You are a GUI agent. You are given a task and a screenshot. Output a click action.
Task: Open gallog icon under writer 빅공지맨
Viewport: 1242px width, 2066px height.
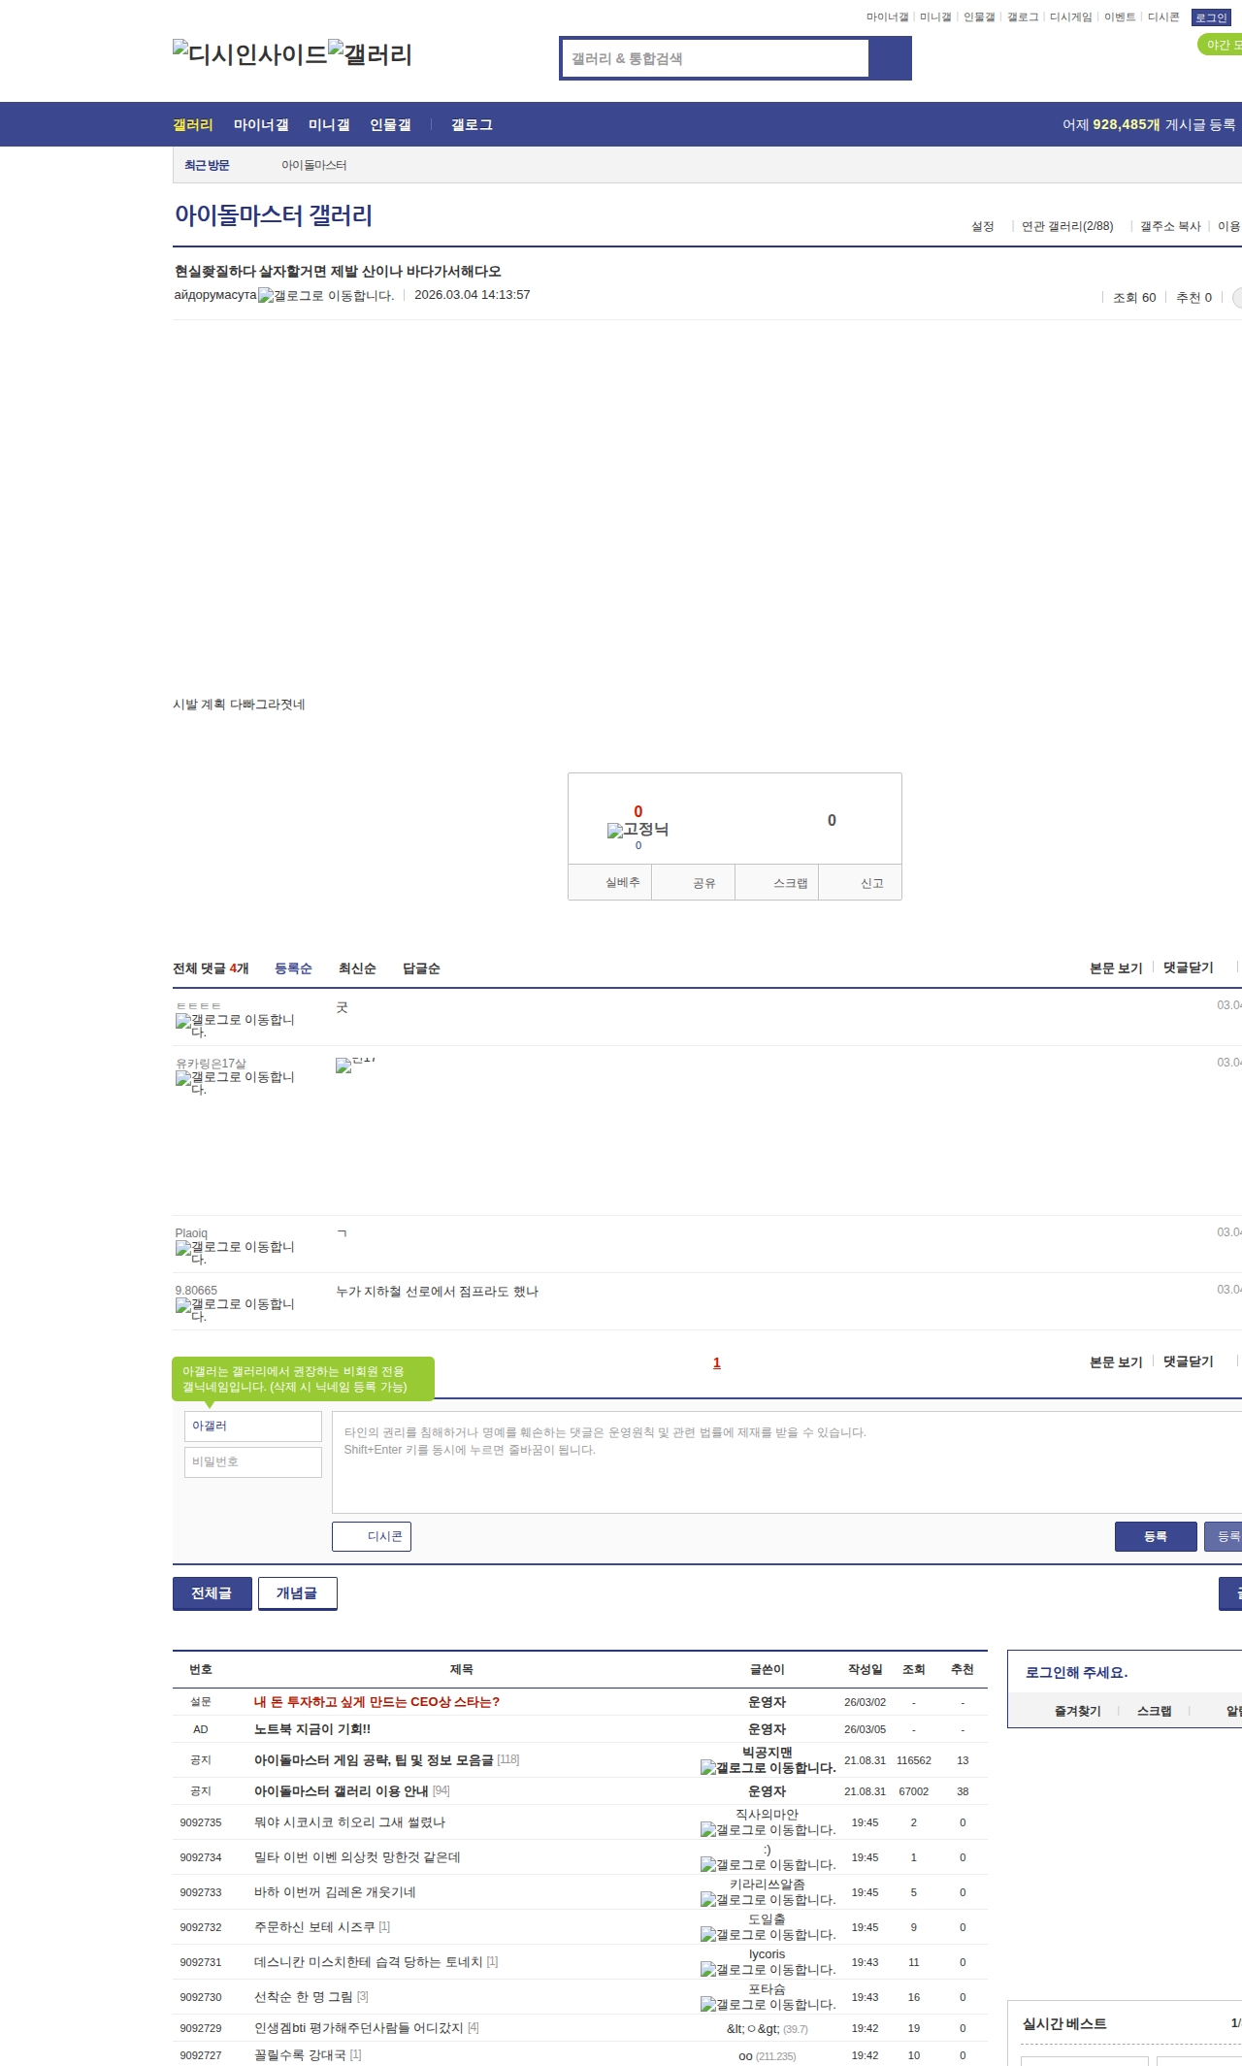coord(768,1768)
